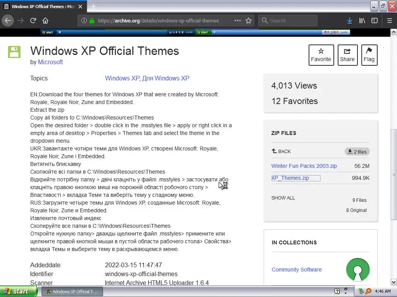The width and height of the screenshot is (397, 297).
Task: Click SHOW ALL under zip files
Action: (x=283, y=198)
